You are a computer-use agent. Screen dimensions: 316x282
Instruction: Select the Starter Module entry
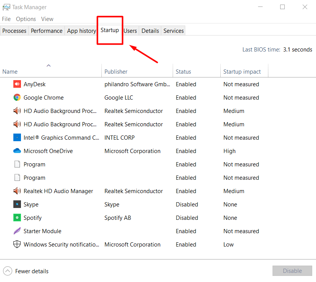(x=42, y=231)
